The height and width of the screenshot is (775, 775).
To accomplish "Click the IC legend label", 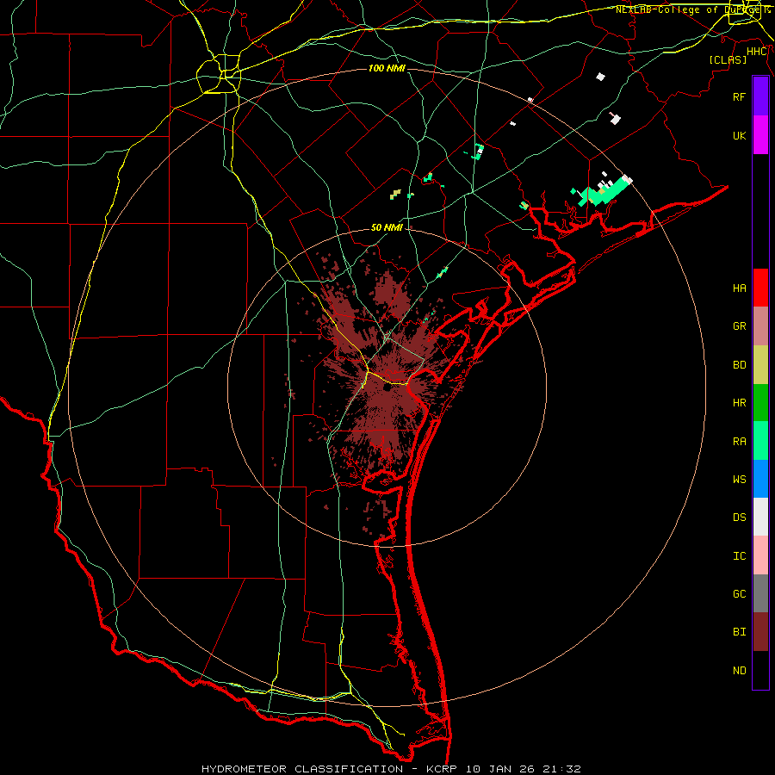I will tap(740, 556).
